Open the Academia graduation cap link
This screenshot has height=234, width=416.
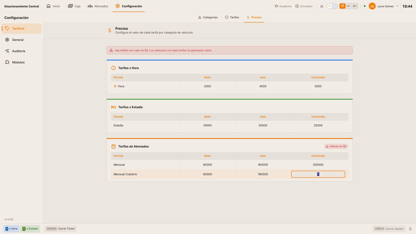pyautogui.click(x=283, y=6)
